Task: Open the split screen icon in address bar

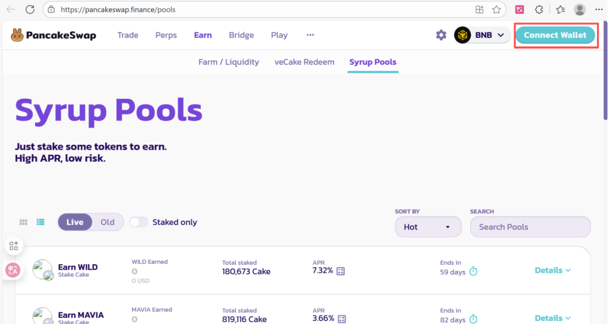Action: (480, 9)
